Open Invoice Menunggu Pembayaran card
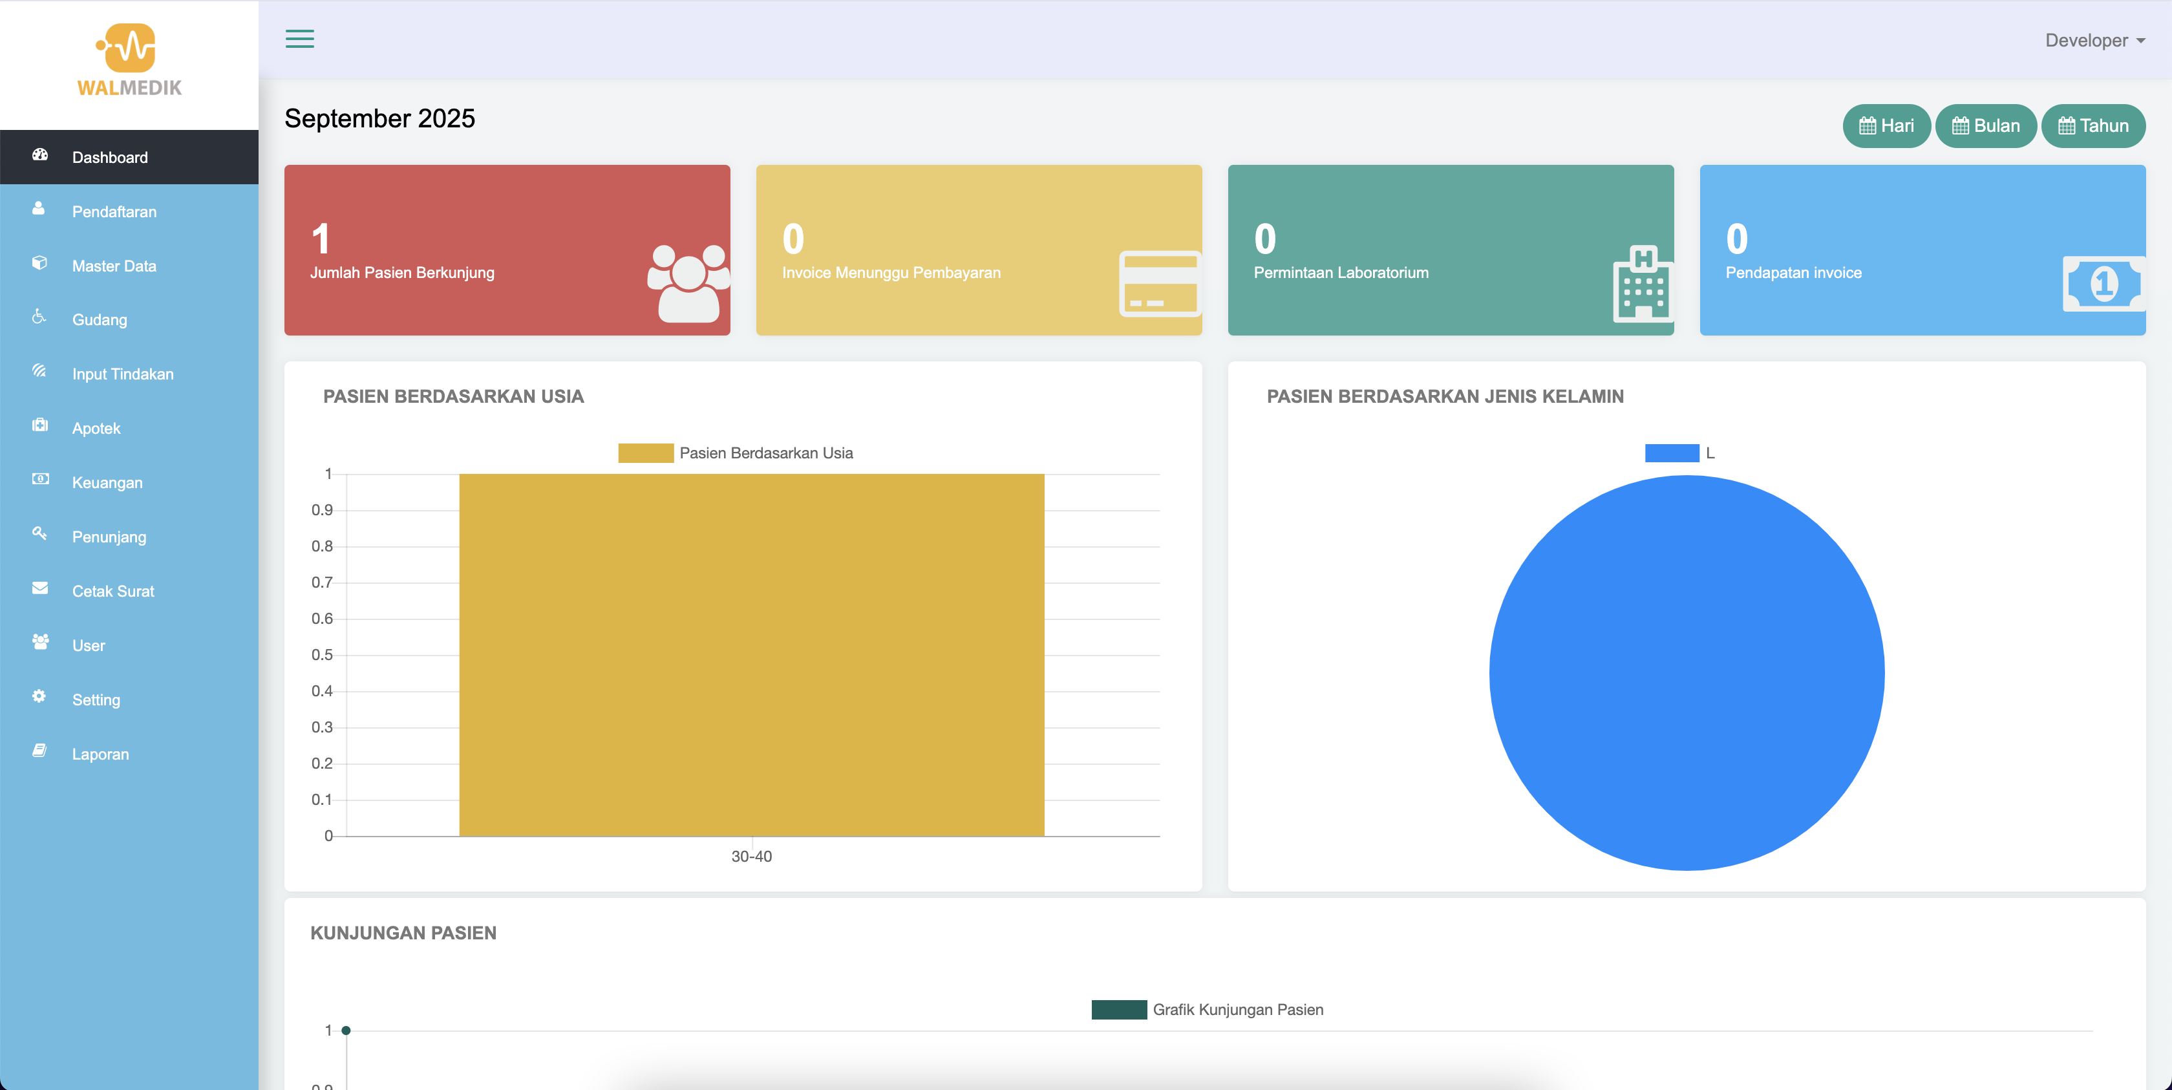 [x=979, y=250]
